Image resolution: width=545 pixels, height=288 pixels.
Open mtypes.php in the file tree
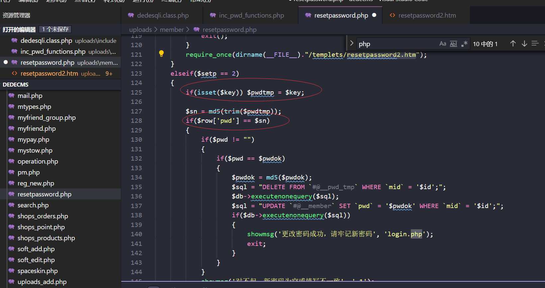tap(60, 107)
